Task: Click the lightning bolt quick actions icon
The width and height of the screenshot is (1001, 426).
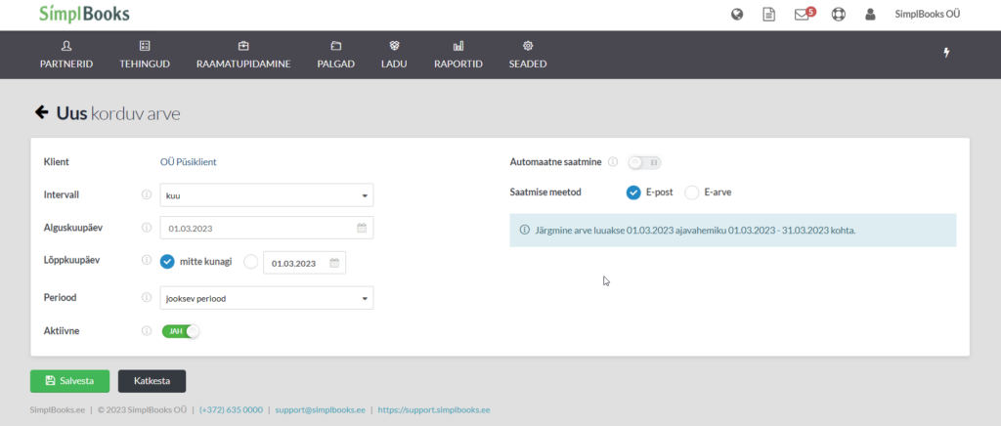Action: 946,53
